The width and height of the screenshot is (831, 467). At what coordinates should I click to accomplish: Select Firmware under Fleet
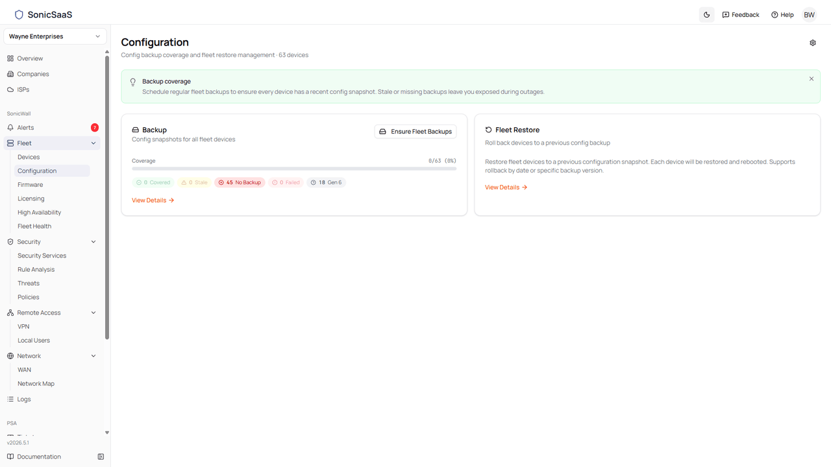click(x=31, y=185)
